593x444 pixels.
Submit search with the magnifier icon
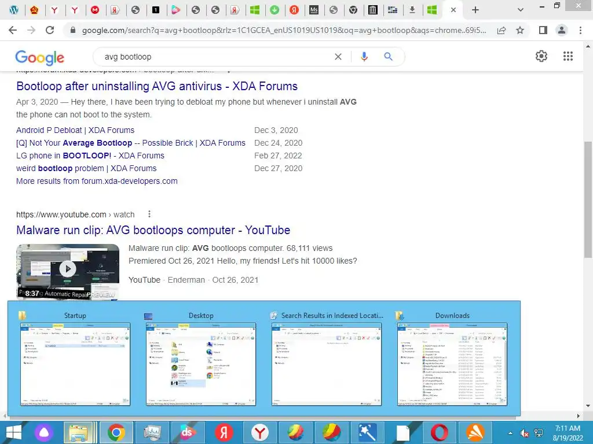pyautogui.click(x=389, y=57)
